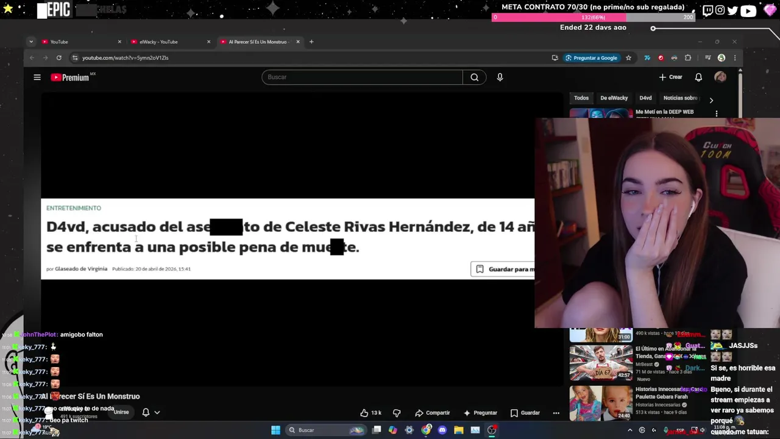
Task: Open more actions under the video
Action: coord(556,413)
